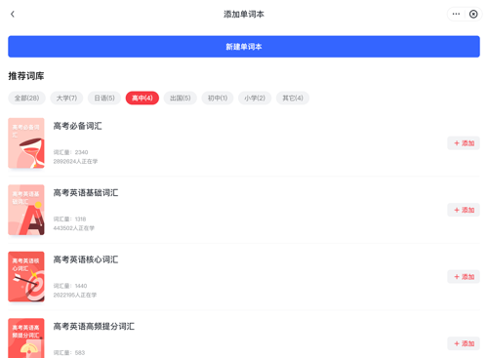Close the mini program with circle icon
Screen dimensions: 488x358
pos(473,14)
